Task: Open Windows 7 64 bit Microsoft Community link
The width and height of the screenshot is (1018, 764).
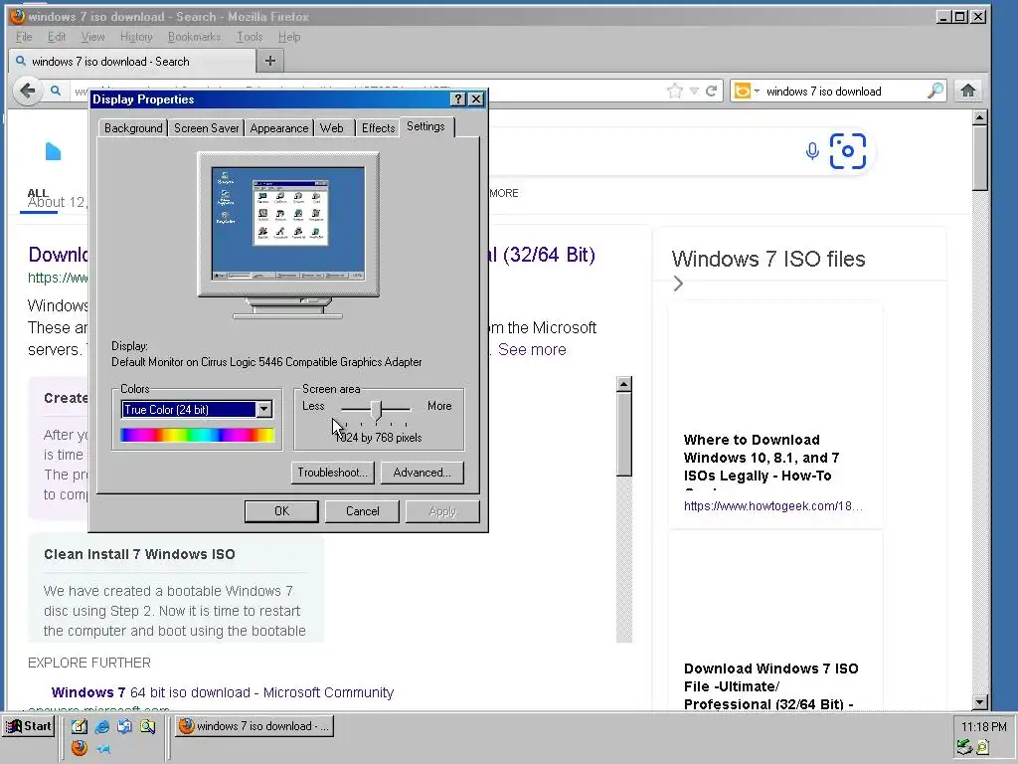Action: (222, 692)
